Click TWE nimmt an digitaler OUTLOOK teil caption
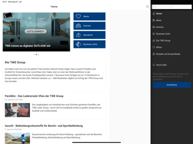The image size is (193, 144). coord(28,46)
